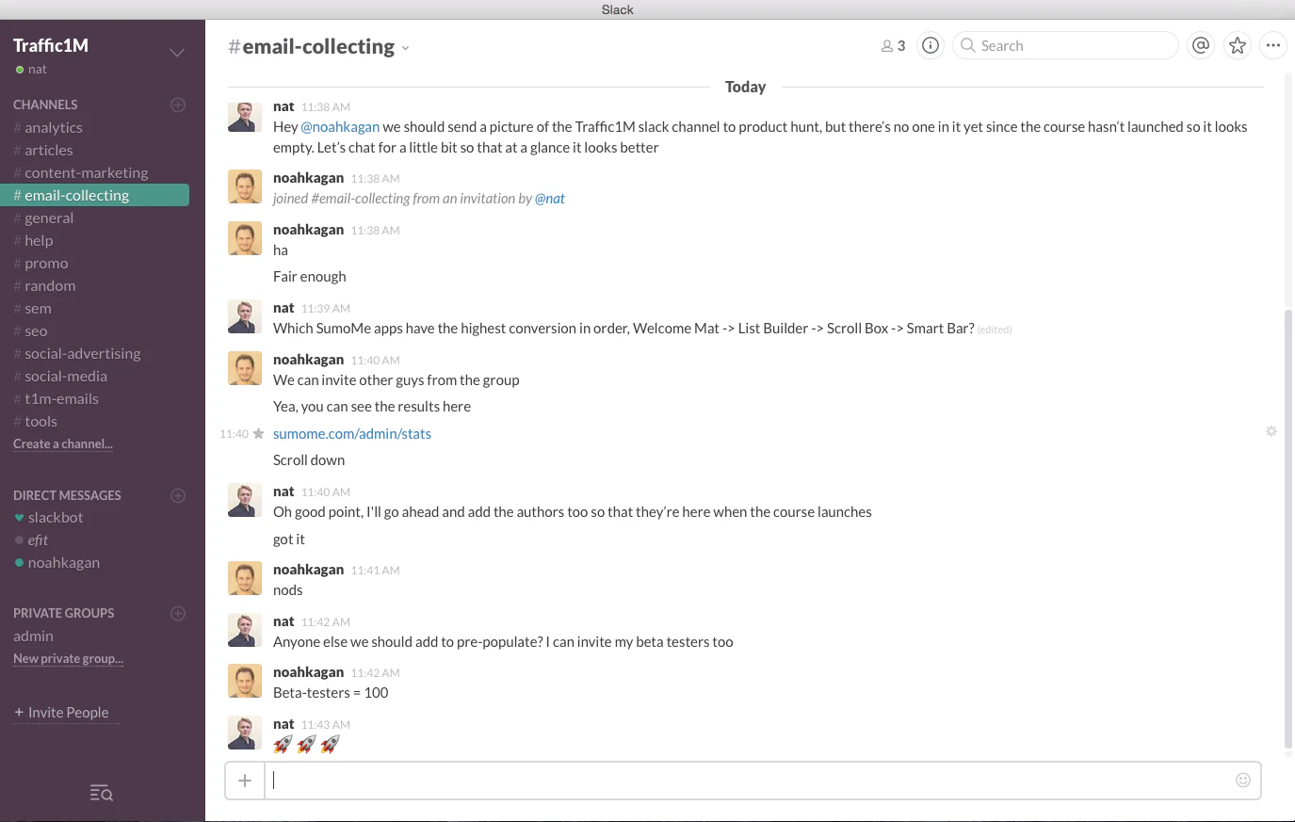Image resolution: width=1295 pixels, height=822 pixels.
Task: Expand the Traffic1M team menu chevron
Action: [177, 53]
